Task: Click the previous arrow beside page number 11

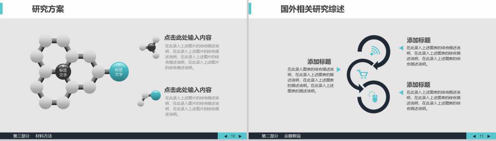Action: 474,136
